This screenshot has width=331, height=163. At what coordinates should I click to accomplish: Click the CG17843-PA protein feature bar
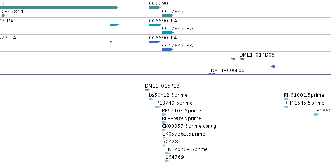tap(167, 50)
